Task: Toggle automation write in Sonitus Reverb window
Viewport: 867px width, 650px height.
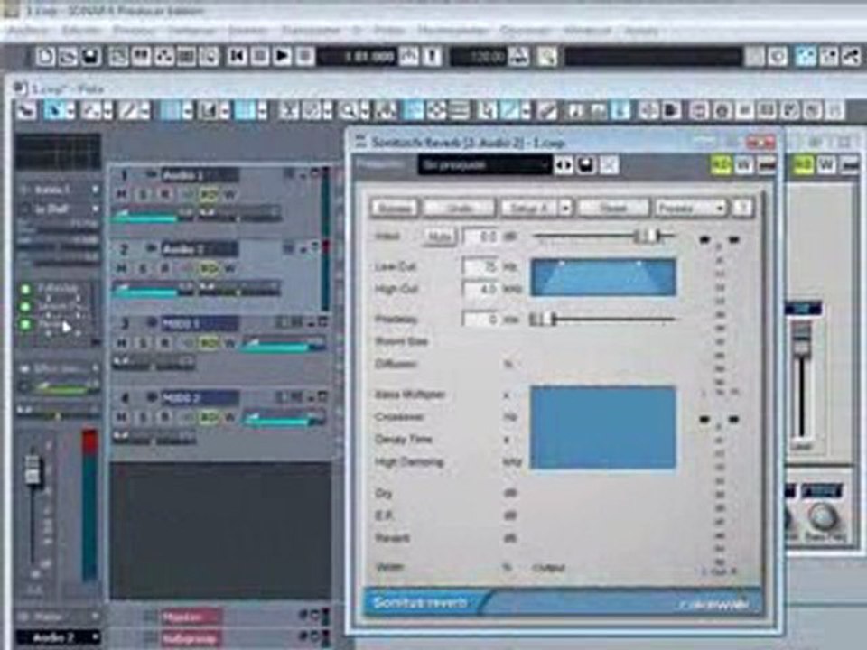Action: (x=743, y=164)
